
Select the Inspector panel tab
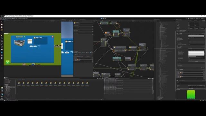point(179,20)
